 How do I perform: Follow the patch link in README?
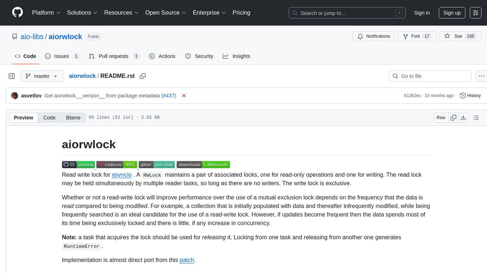tap(187, 260)
